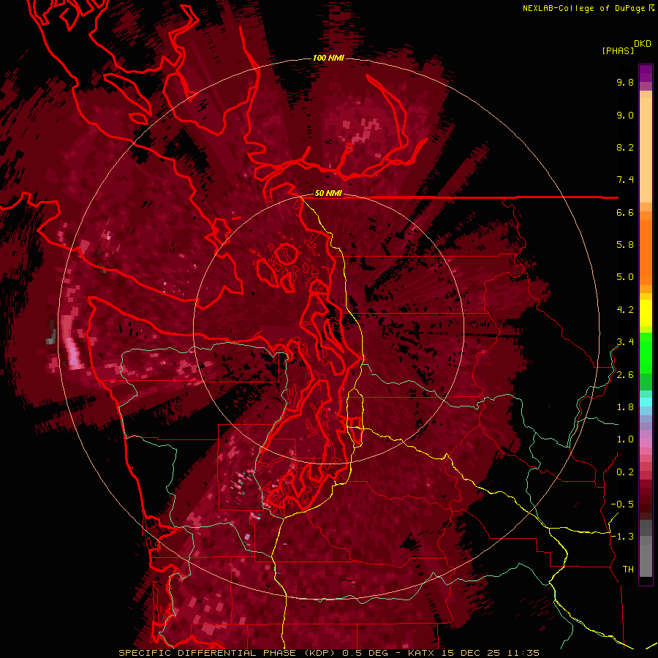Click the 50 NMI range ring label

pyautogui.click(x=328, y=194)
